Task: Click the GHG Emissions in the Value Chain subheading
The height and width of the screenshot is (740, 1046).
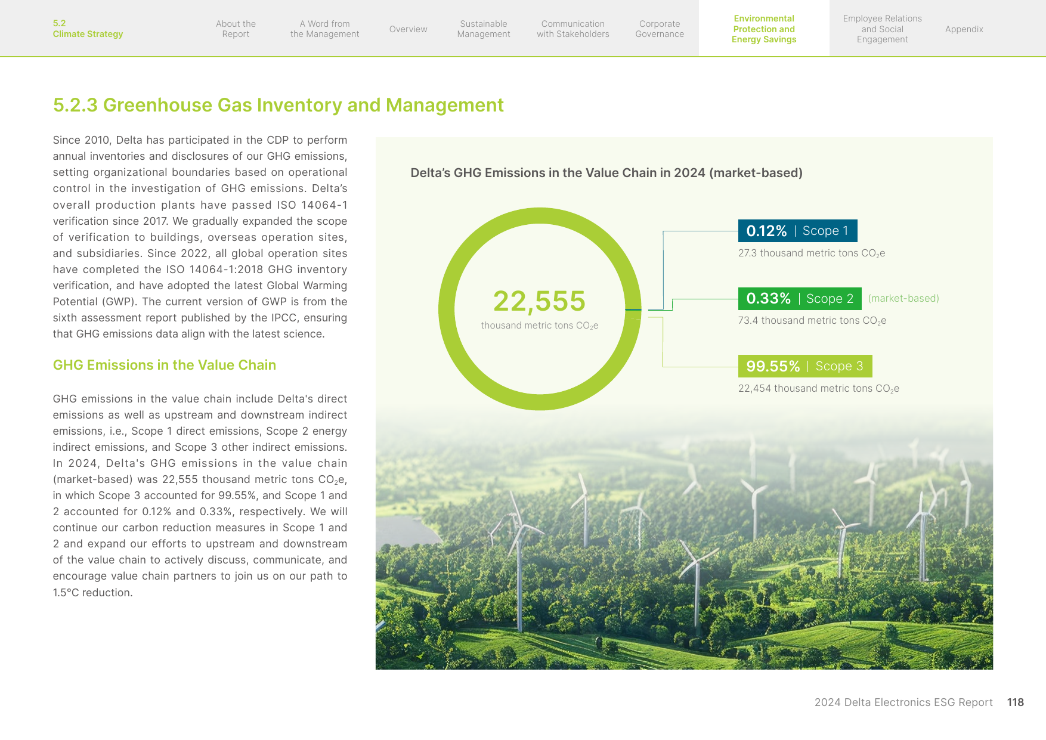Action: 164,365
